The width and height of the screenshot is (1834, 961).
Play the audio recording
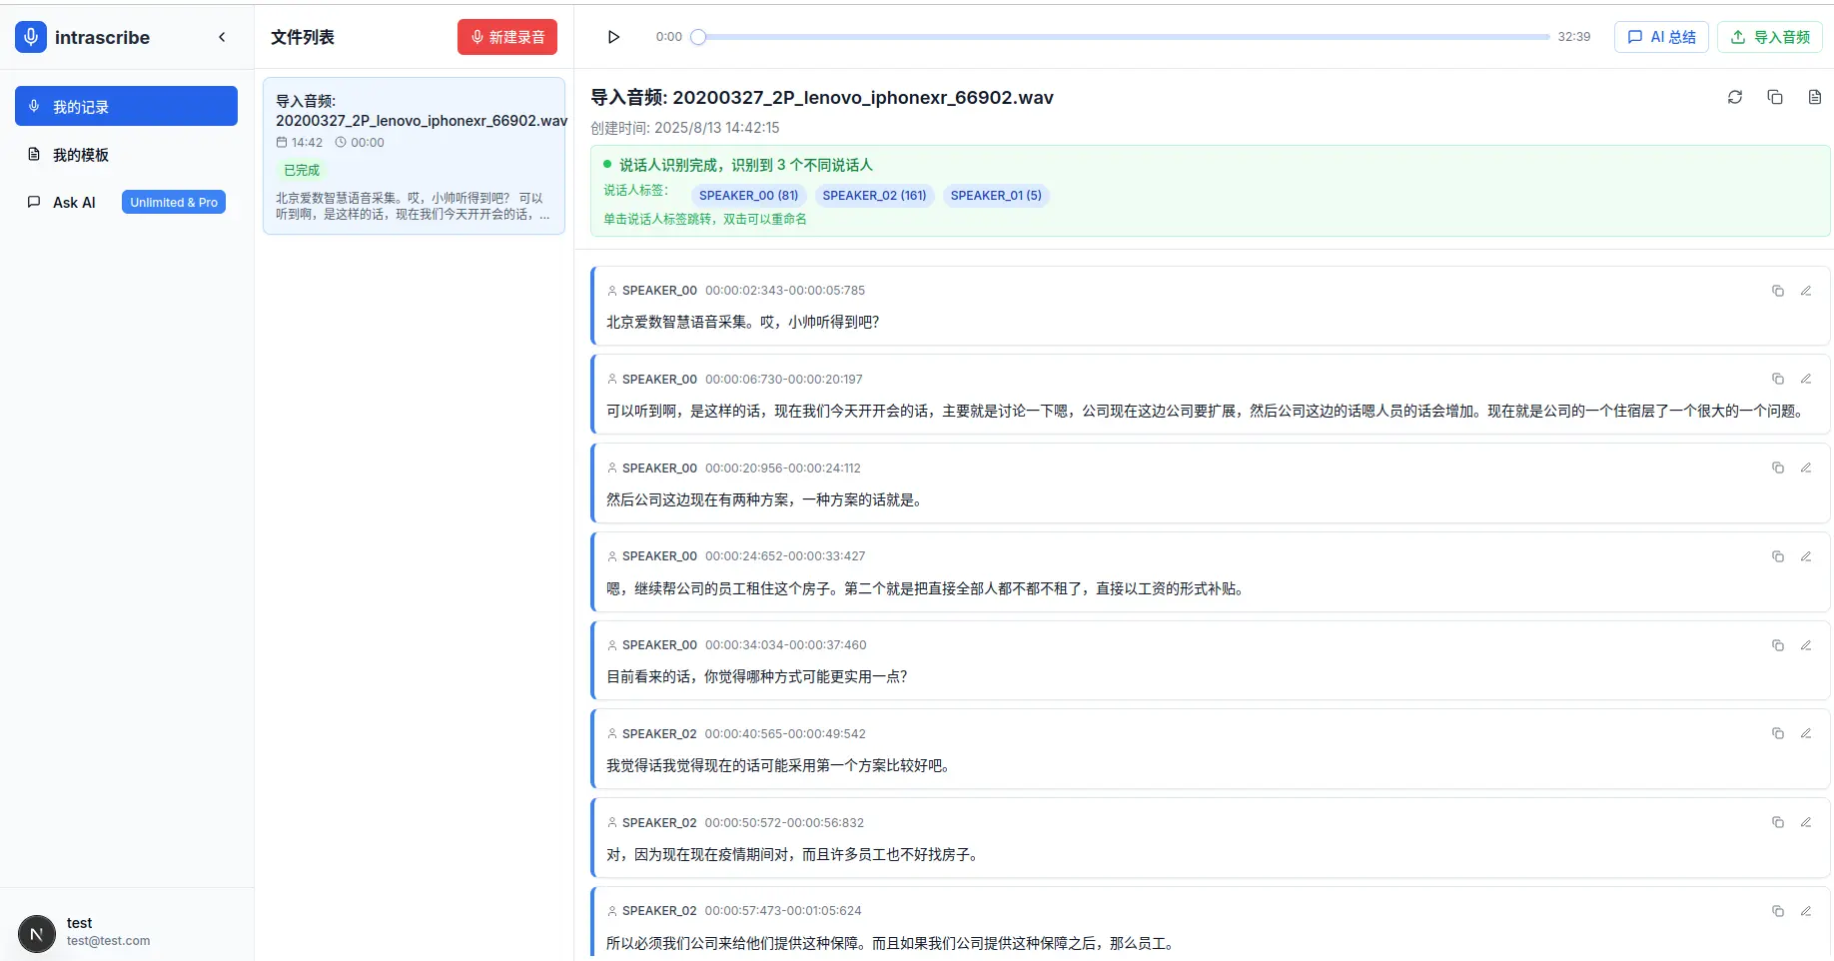coord(613,37)
